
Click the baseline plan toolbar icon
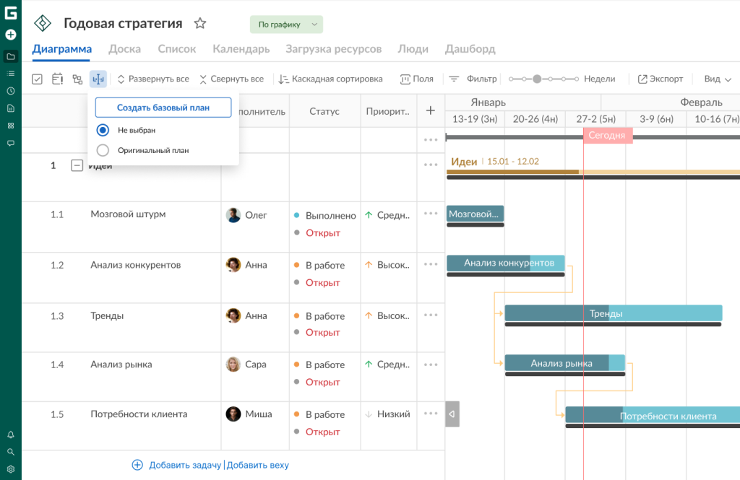(x=98, y=79)
